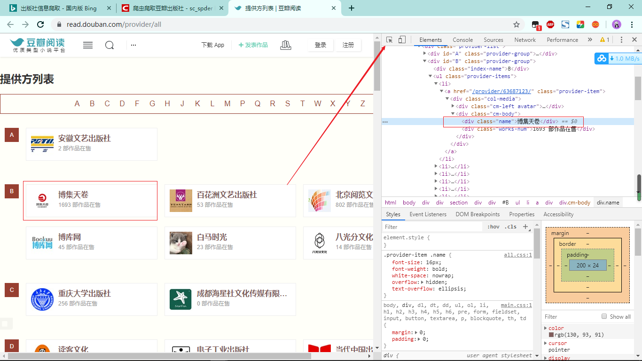Toggle the :hov element state panel
Image resolution: width=642 pixels, height=361 pixels.
tap(493, 227)
